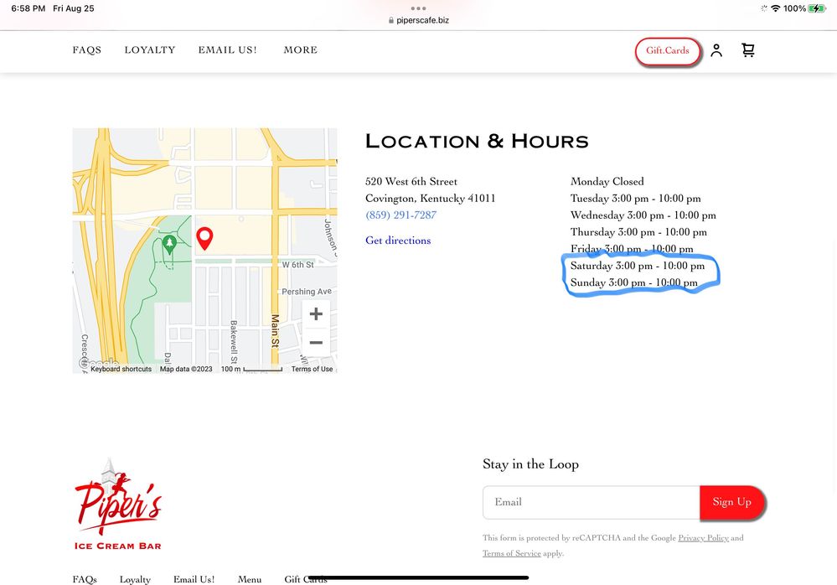The height and width of the screenshot is (585, 837).
Task: Focus the Email input field
Action: pyautogui.click(x=591, y=502)
